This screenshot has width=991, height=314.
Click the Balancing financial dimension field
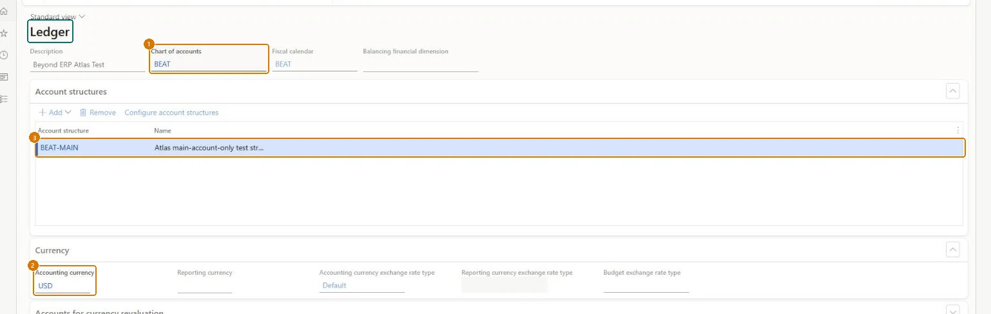[x=421, y=65]
